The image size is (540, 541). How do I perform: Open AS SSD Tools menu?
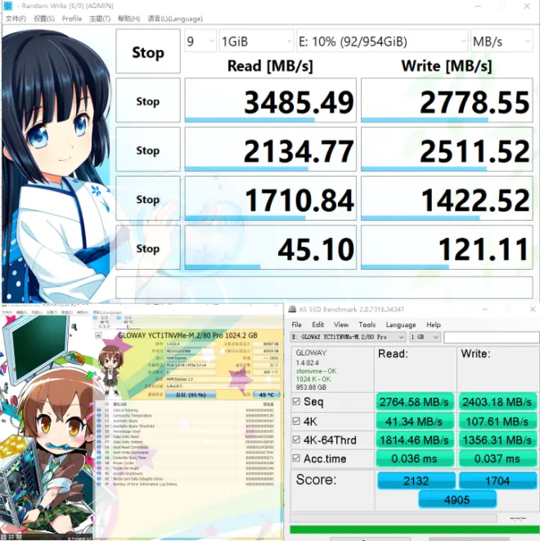click(367, 324)
